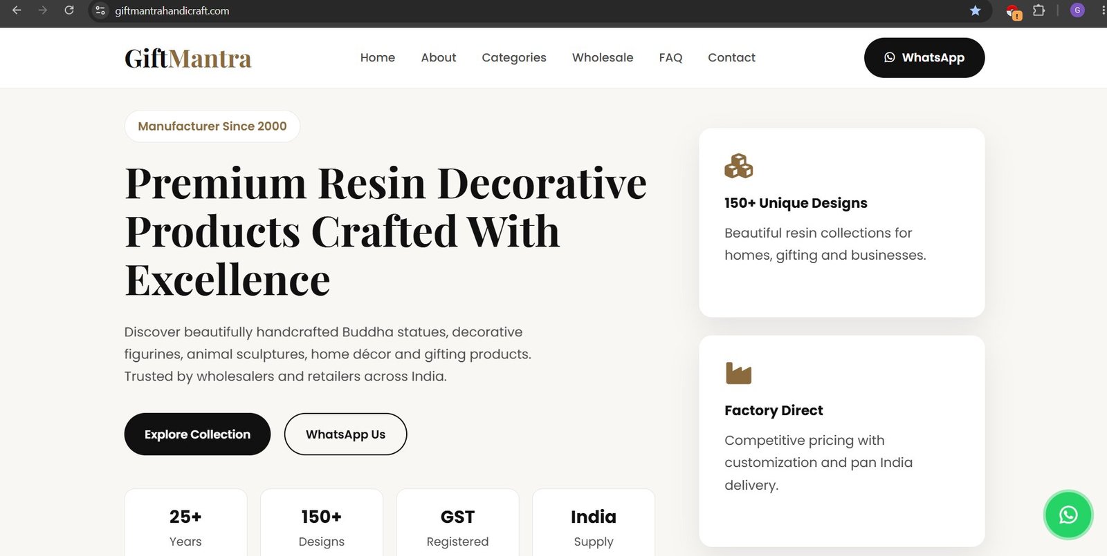Click the cubes icon above Unique Designs
Screen dimensions: 1107x556
(x=738, y=166)
